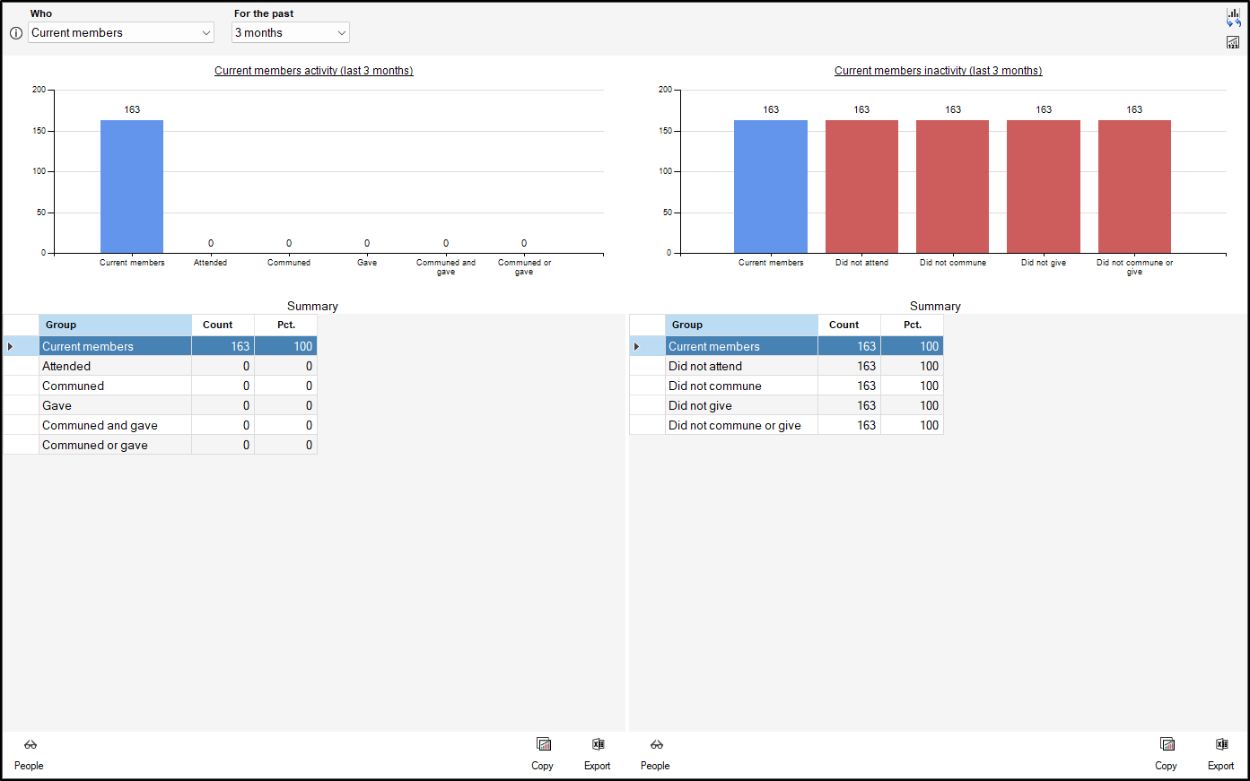Select the Communed or gave row
Viewport: 1250px width, 781px height.
pos(115,445)
